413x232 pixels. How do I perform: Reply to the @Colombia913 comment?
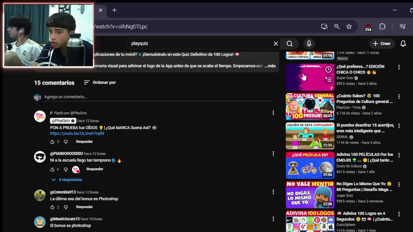(84, 207)
